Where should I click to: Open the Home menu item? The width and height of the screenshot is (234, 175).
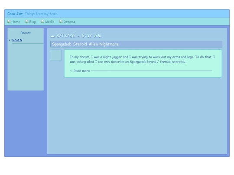point(14,22)
